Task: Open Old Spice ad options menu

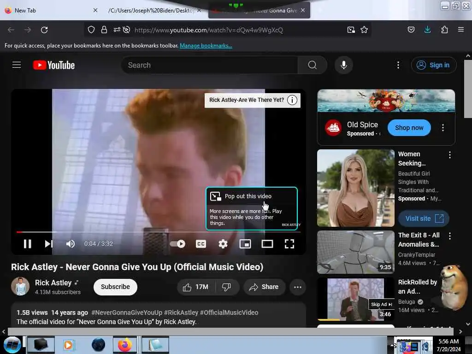Action: (443, 128)
